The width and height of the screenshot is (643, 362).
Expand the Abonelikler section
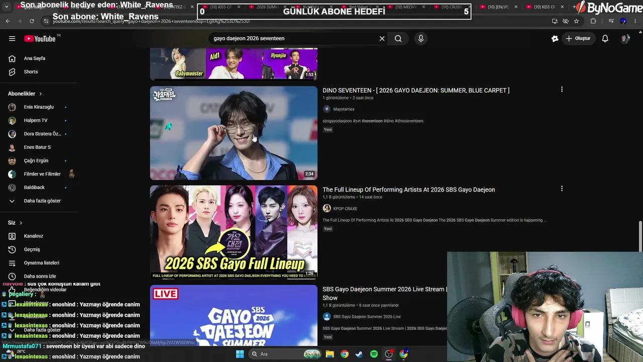pos(25,94)
